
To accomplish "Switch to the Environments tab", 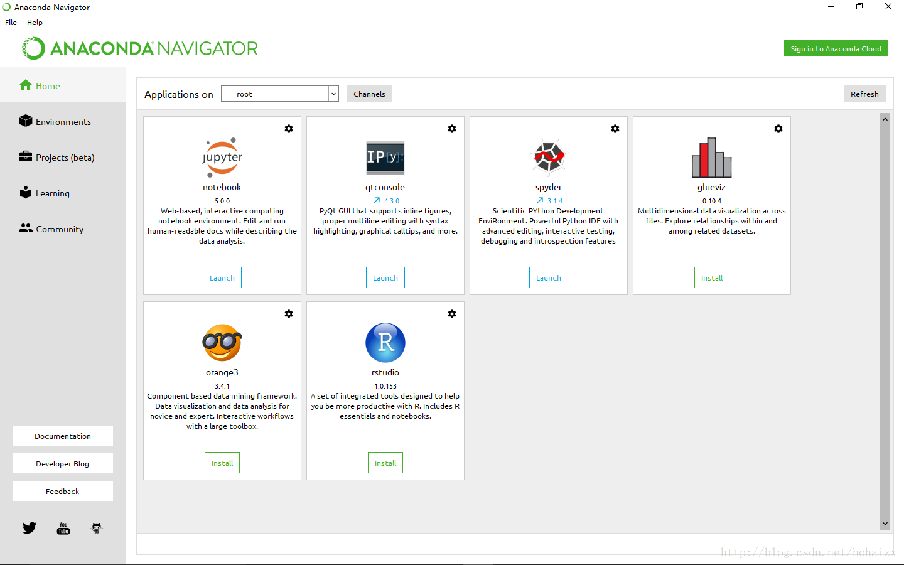I will [x=63, y=121].
